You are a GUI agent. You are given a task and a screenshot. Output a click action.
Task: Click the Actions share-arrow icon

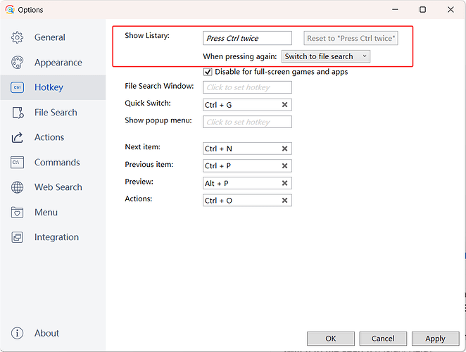pos(18,137)
